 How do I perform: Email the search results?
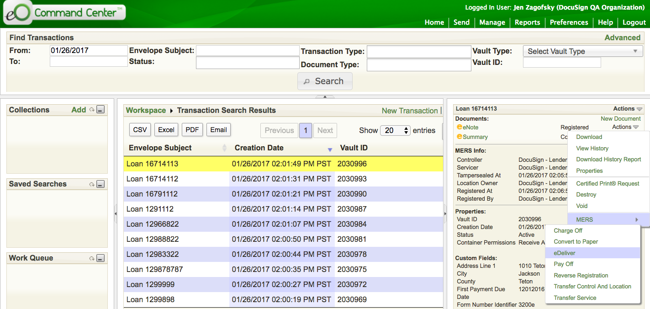point(218,130)
